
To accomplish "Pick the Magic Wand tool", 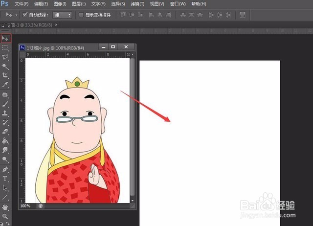I will pyautogui.click(x=5, y=66).
